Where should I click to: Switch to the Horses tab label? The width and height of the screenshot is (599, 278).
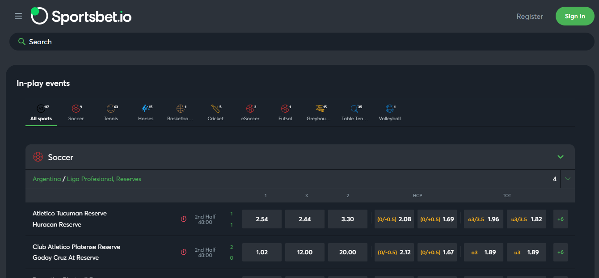pos(146,119)
